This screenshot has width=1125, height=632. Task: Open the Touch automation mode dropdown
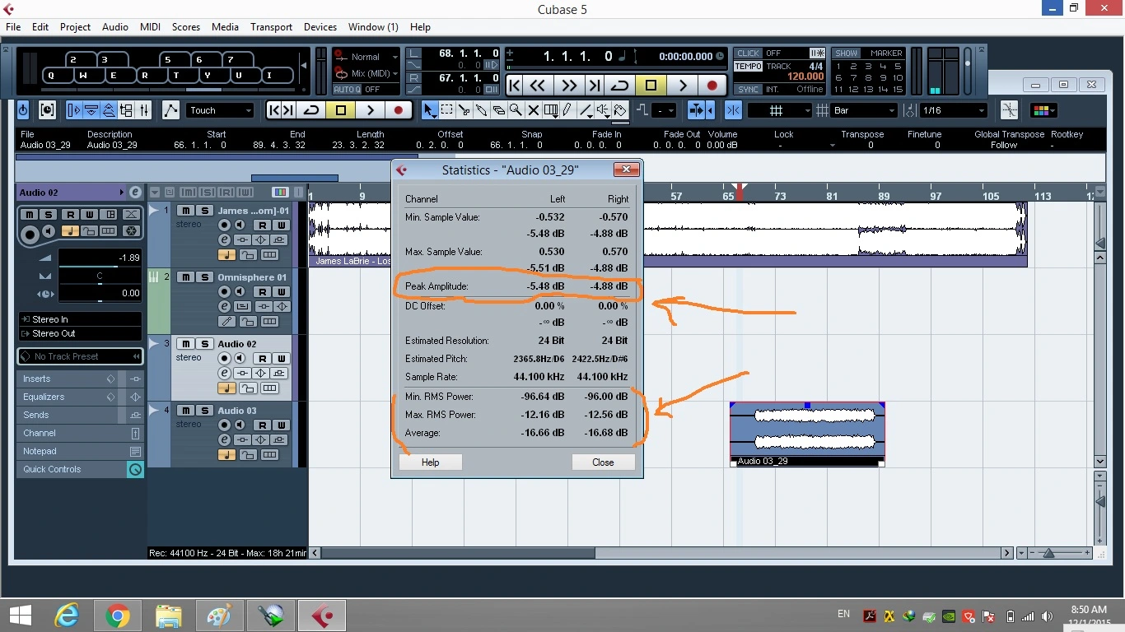click(221, 110)
